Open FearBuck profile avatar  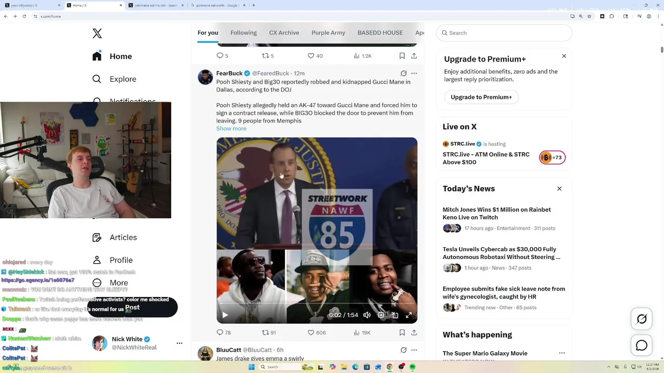click(x=205, y=77)
